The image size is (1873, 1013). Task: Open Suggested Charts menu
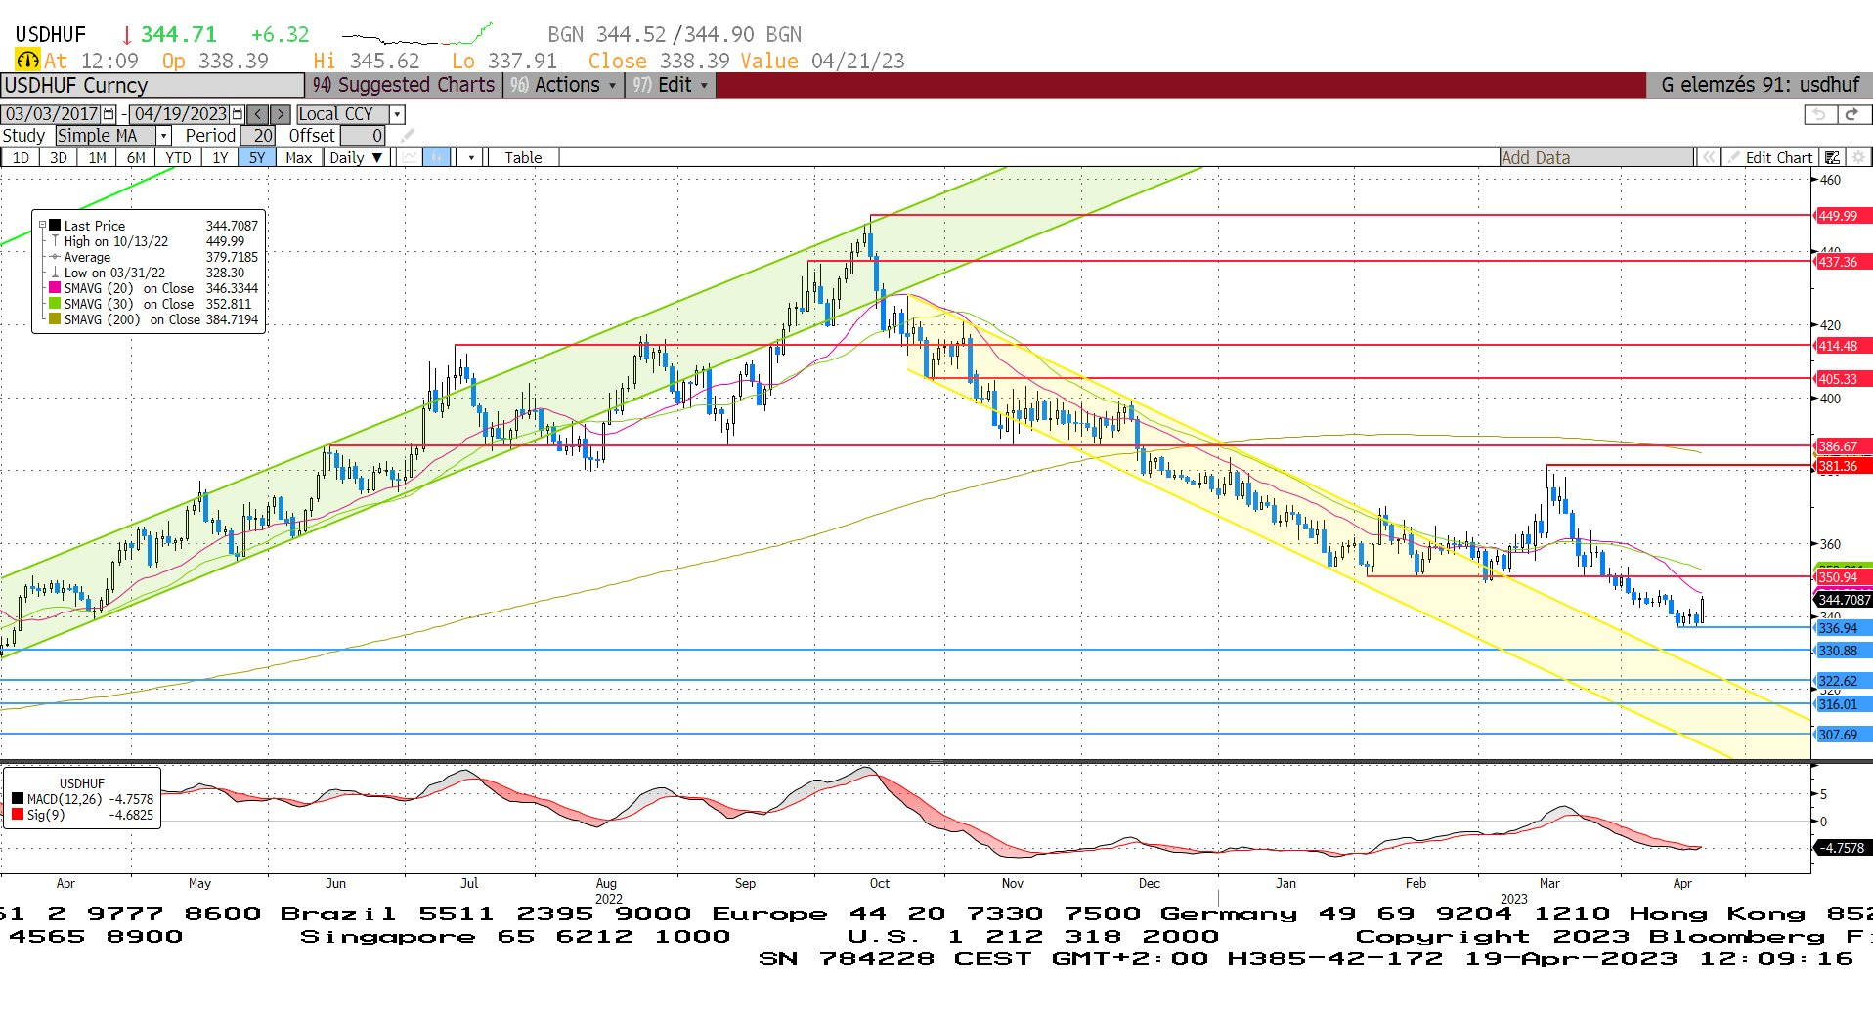(x=404, y=85)
